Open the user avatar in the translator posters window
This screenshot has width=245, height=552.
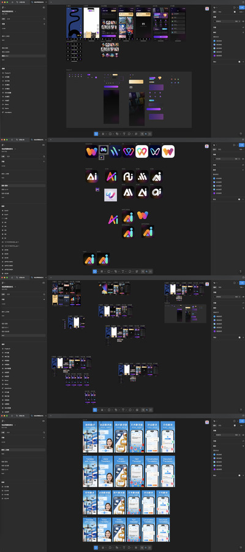coord(207,422)
